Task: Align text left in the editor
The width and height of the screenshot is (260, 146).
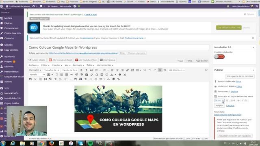Action: pos(112,70)
